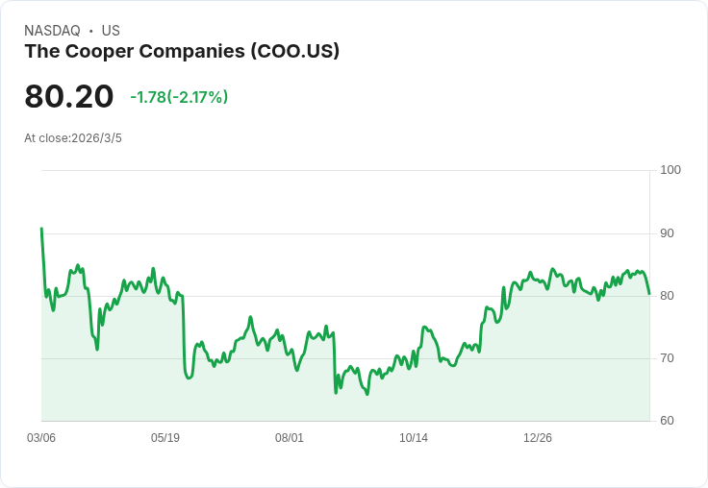Screen dimensions: 708x488
Task: Click the 100 y-axis label
Action: tap(670, 170)
